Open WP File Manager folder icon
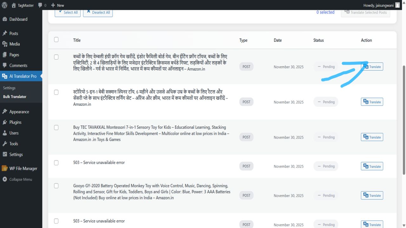 tap(5, 168)
